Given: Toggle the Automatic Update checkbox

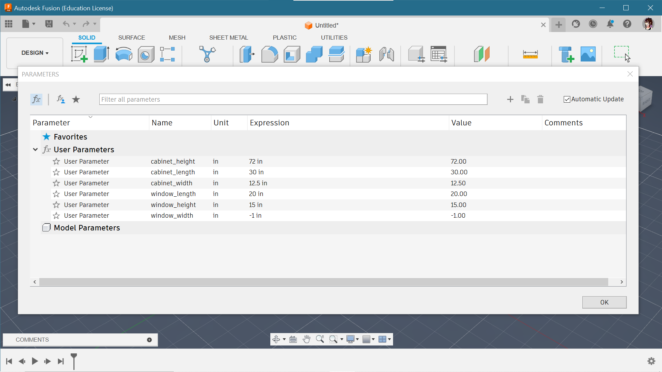Looking at the screenshot, I should coord(567,100).
